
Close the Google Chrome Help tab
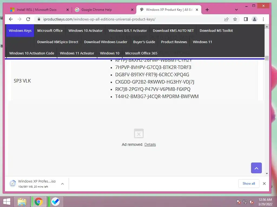[132, 10]
